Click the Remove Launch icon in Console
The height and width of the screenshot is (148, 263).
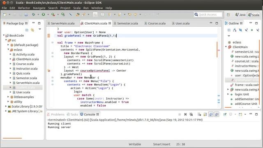[185, 114]
